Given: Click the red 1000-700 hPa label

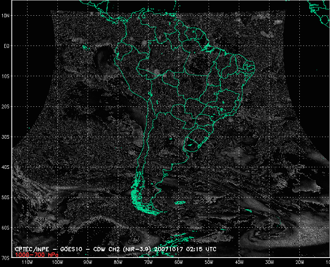Looking at the screenshot, I should tap(37, 255).
